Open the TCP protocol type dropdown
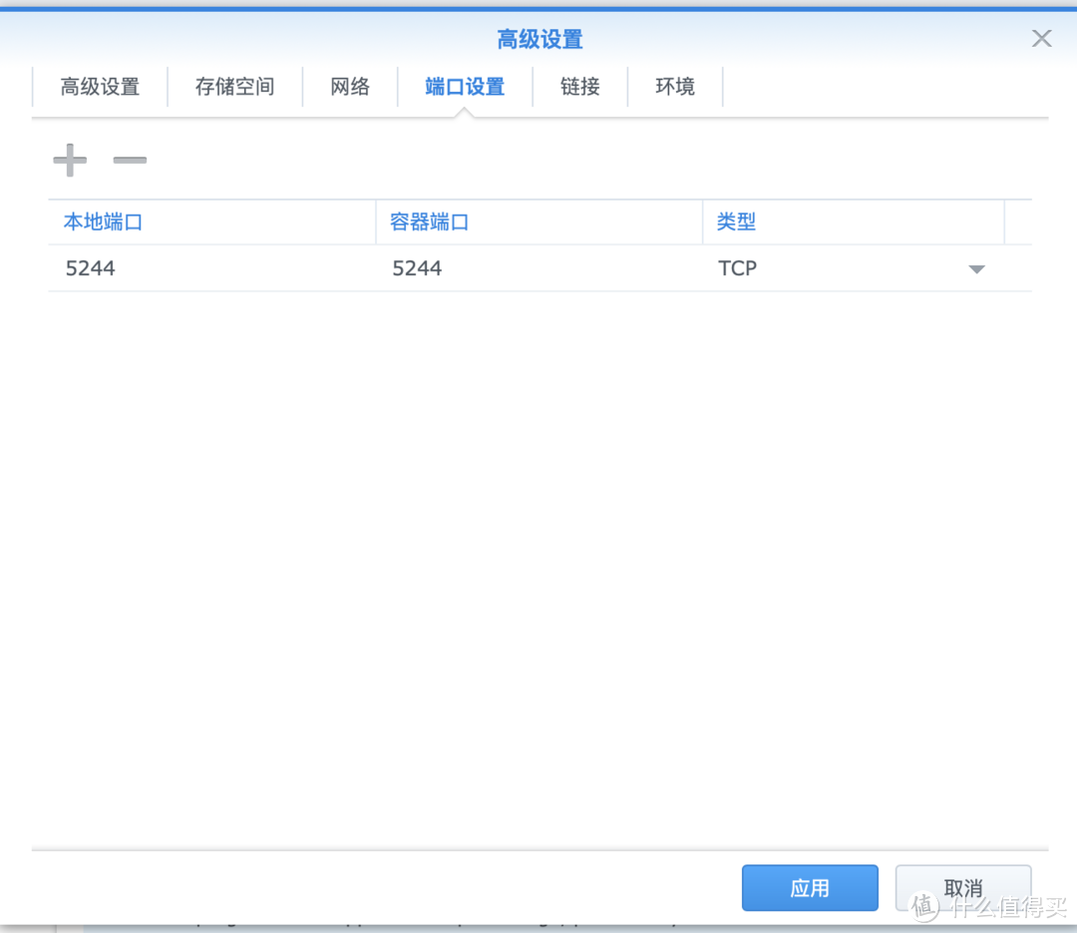 tap(976, 268)
